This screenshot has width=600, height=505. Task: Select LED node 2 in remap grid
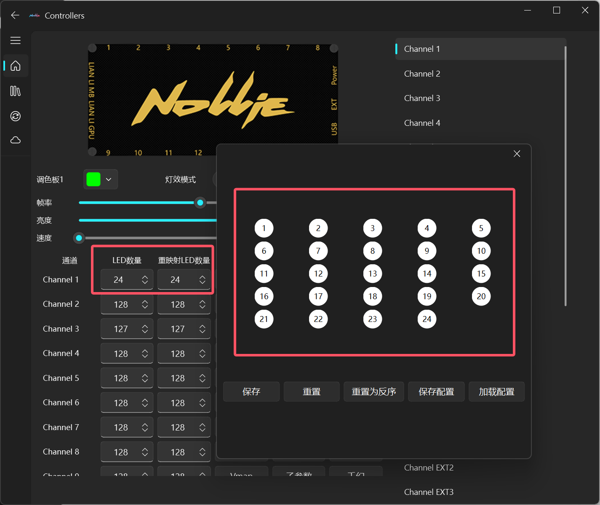click(x=318, y=229)
